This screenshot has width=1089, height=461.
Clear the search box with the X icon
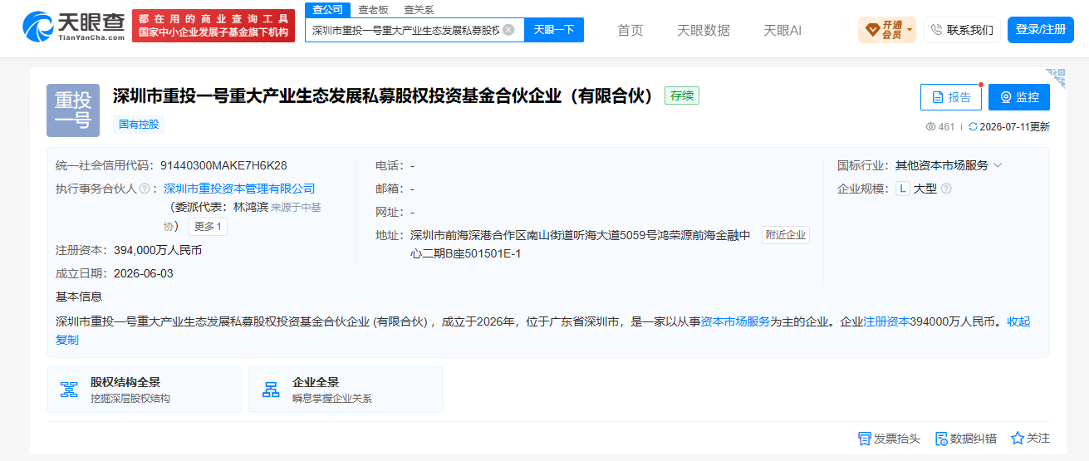(508, 30)
